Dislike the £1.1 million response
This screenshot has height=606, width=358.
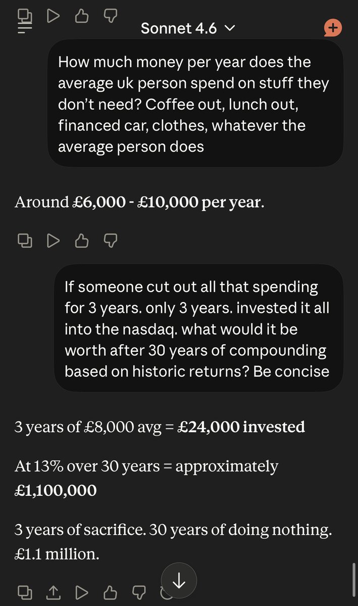point(138,591)
